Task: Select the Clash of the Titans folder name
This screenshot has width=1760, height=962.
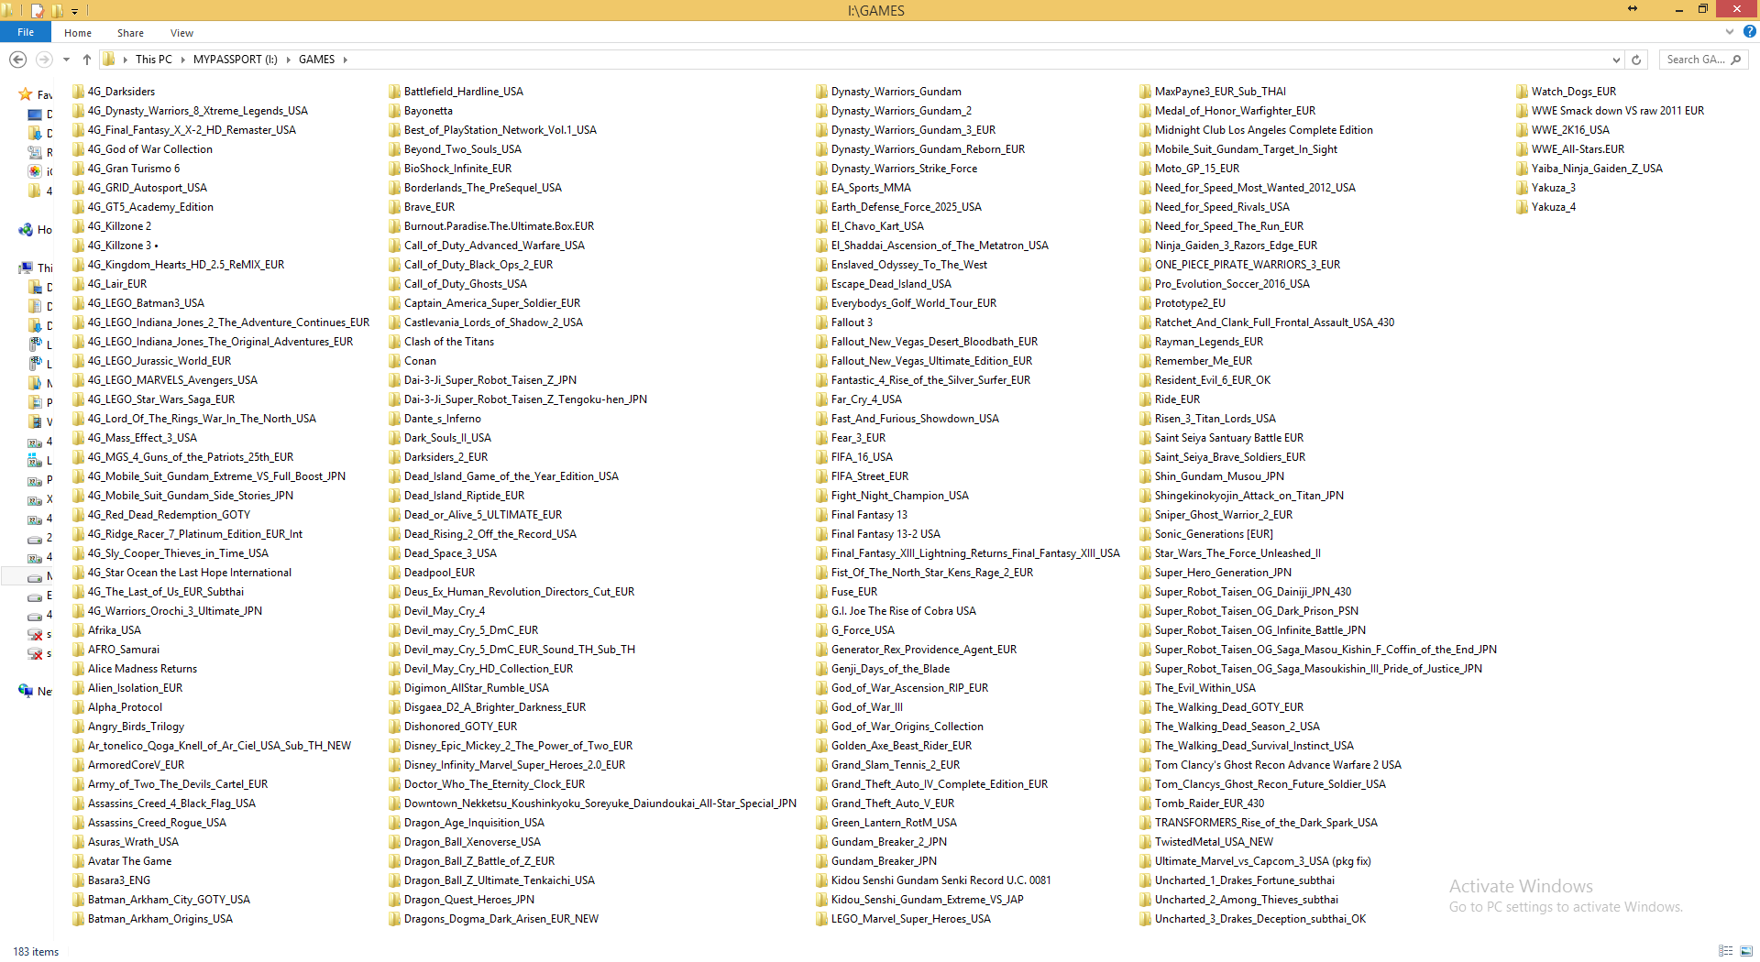Action: [x=449, y=342]
